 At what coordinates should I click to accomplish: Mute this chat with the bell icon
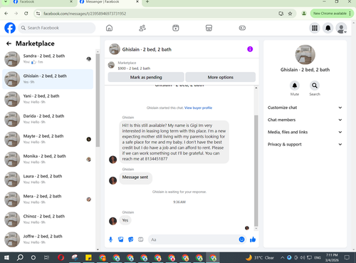click(295, 86)
